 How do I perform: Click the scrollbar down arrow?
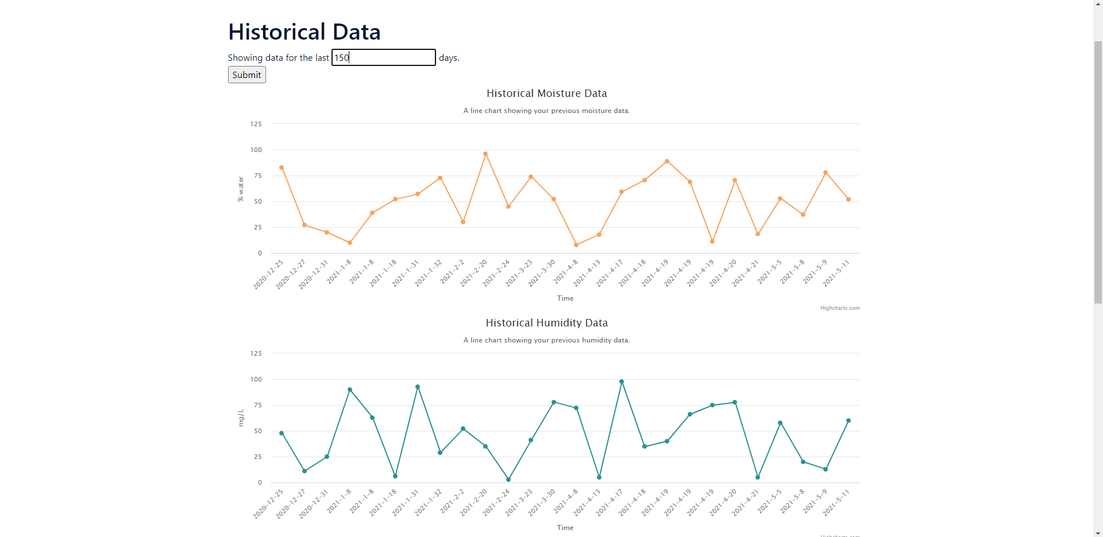point(1098,532)
